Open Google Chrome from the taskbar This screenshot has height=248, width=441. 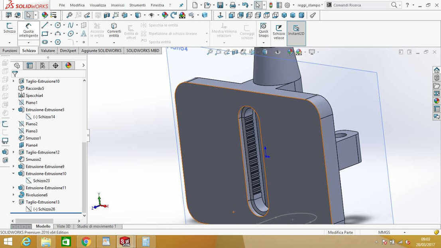click(86, 242)
